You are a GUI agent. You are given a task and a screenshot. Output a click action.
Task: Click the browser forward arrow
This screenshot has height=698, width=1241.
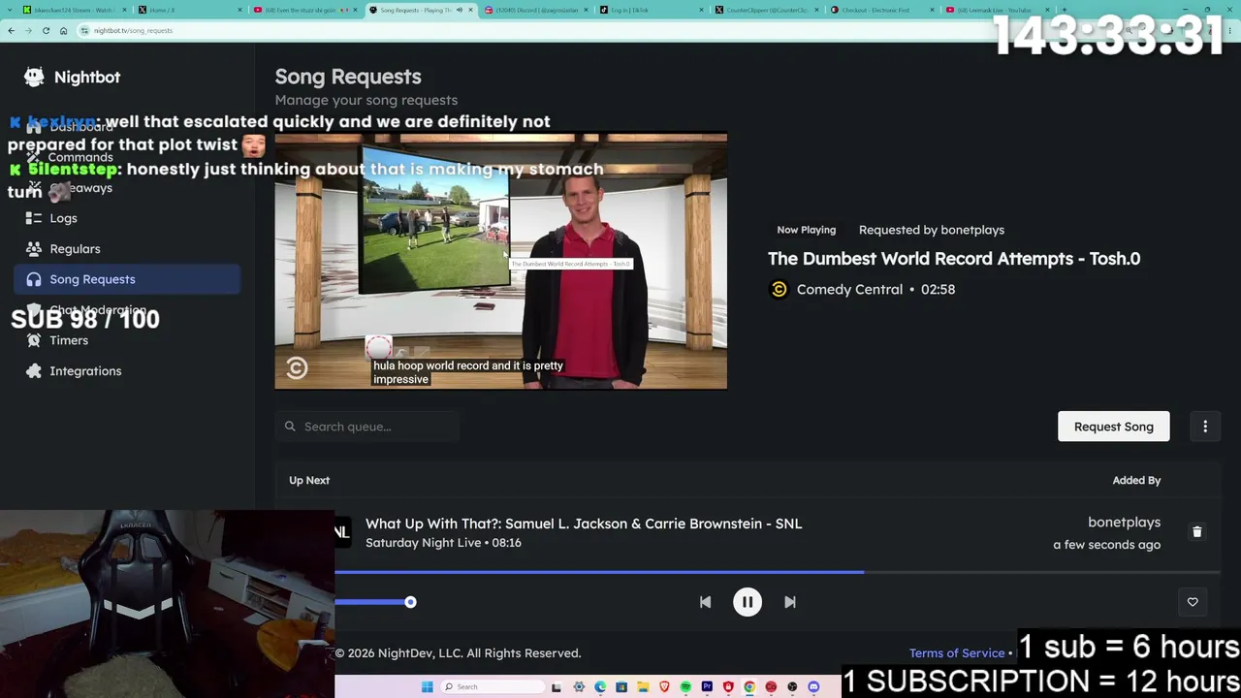(28, 30)
